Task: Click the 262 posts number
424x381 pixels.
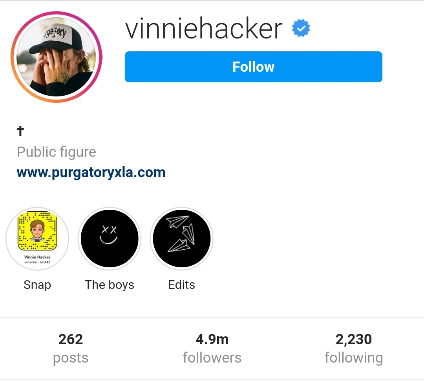Action: click(71, 339)
